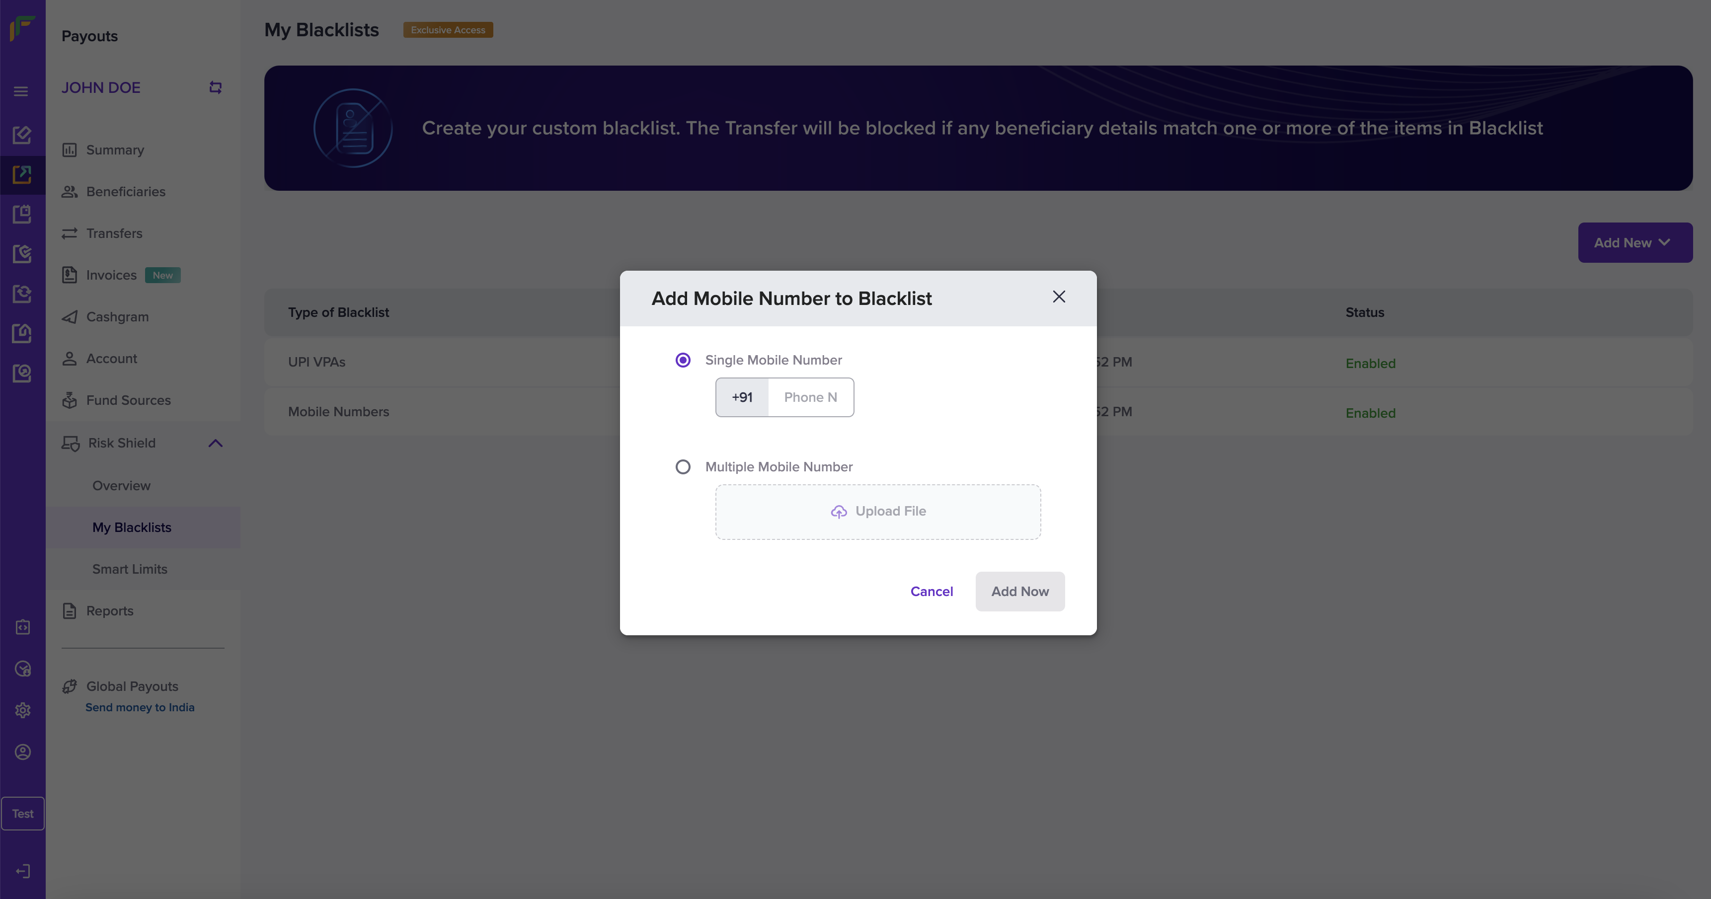Click the user profile icon in left rail
The height and width of the screenshot is (899, 1711).
pos(22,751)
